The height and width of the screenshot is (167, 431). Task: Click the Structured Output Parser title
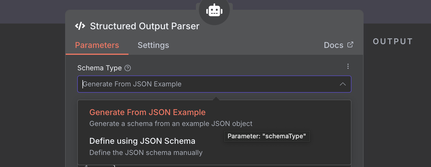tap(145, 26)
